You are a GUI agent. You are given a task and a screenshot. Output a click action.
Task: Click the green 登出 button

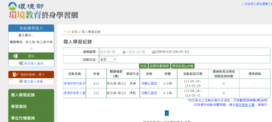(31, 56)
